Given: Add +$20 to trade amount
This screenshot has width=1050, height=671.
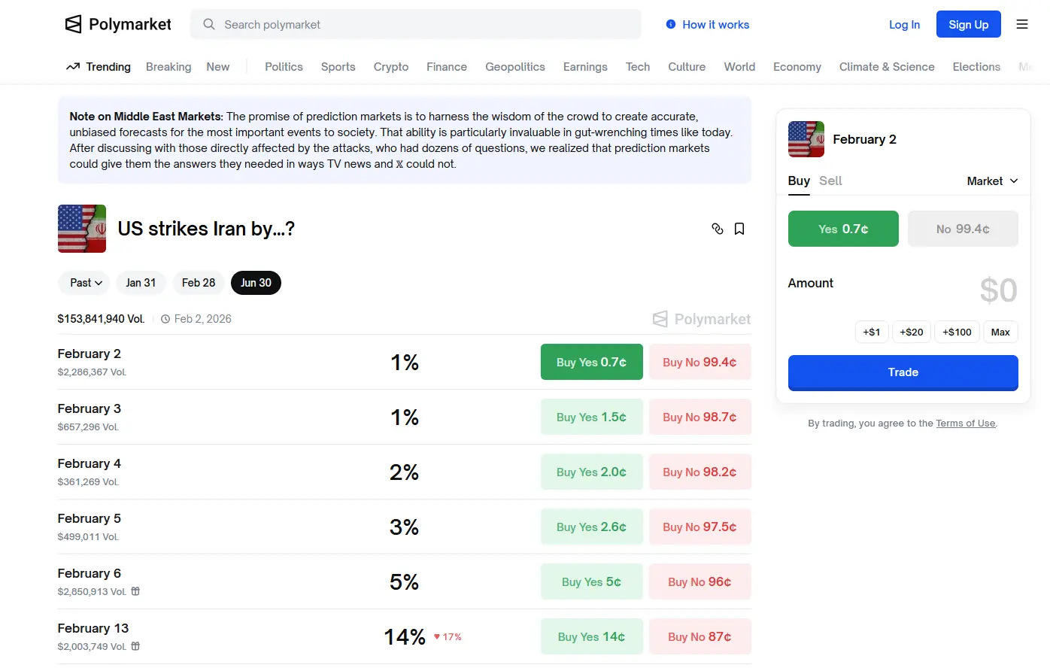Looking at the screenshot, I should click(x=912, y=332).
